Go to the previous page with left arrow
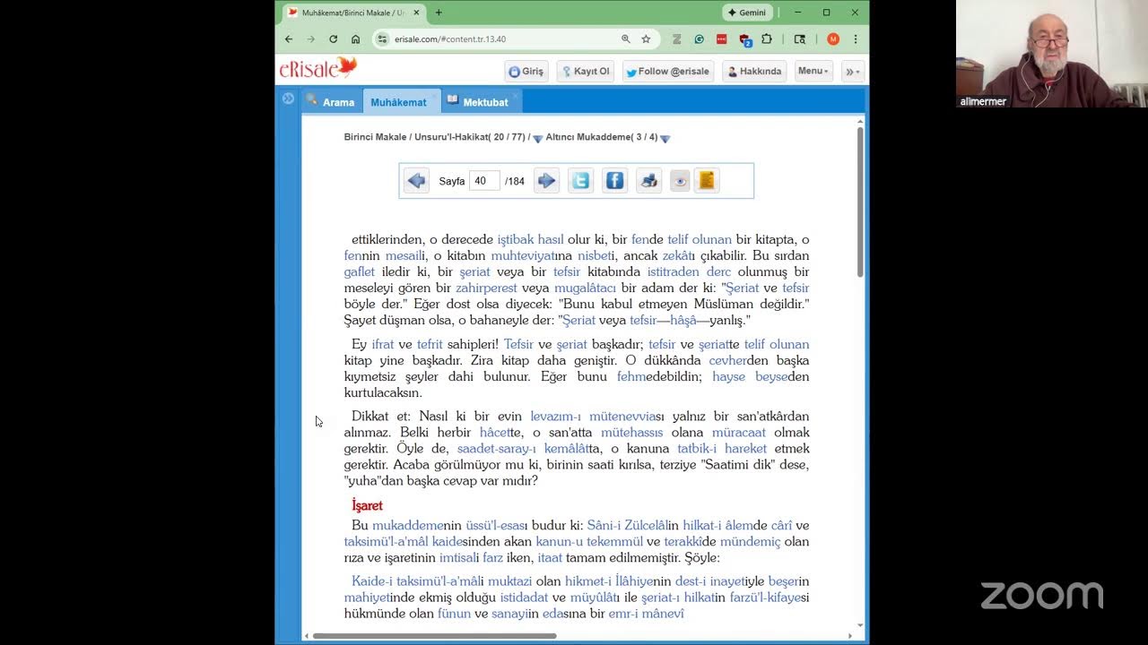The height and width of the screenshot is (645, 1148). point(416,181)
